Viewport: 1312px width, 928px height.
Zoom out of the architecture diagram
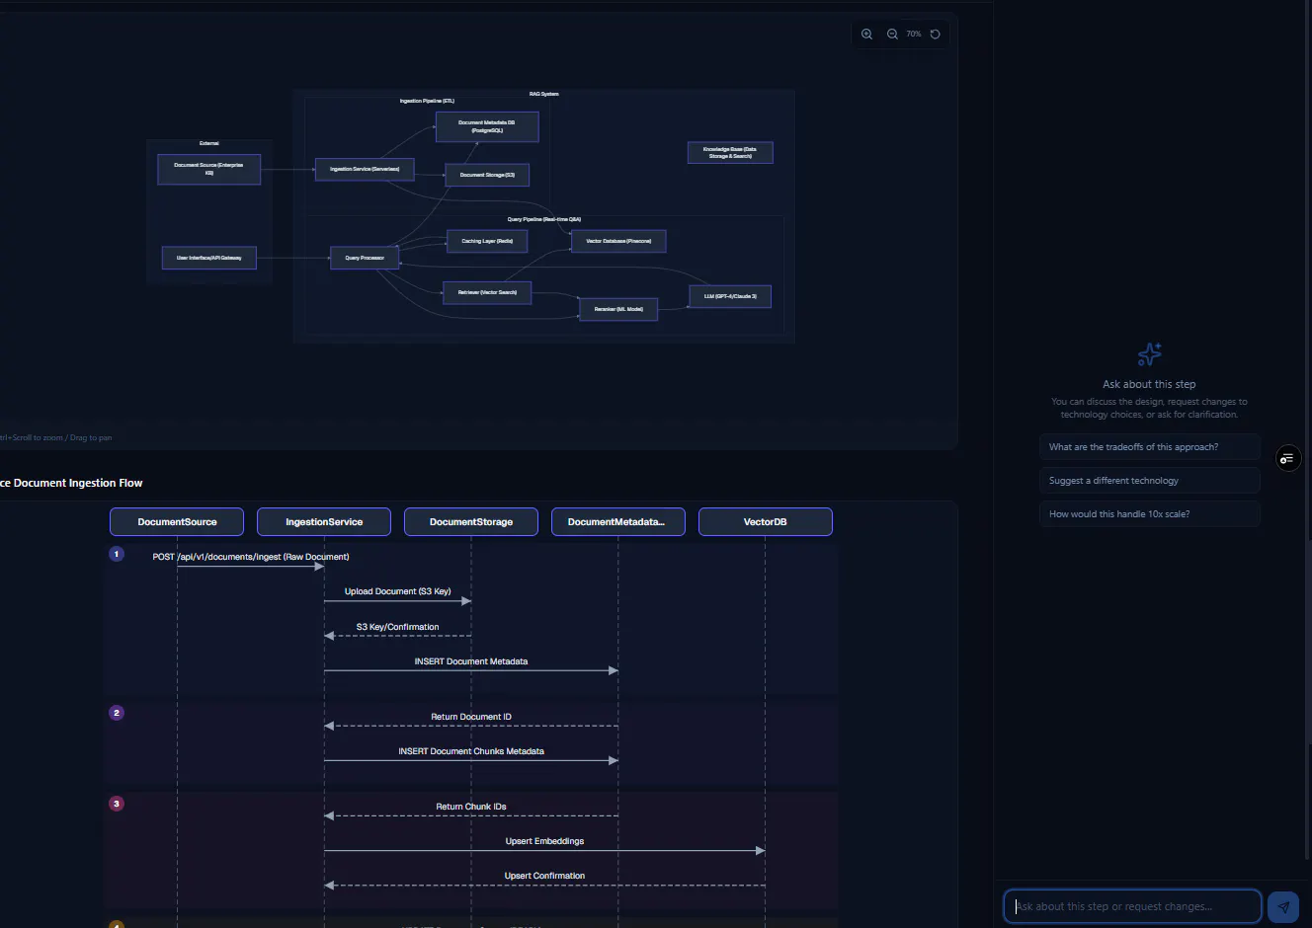coord(892,34)
